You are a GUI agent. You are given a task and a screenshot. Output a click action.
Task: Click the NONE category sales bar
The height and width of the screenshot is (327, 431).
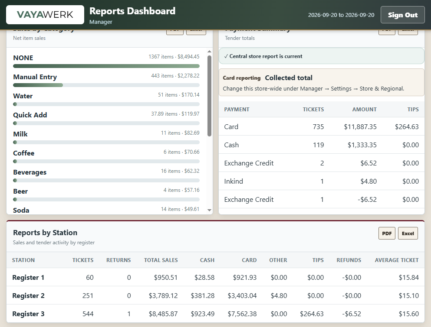tap(106, 66)
